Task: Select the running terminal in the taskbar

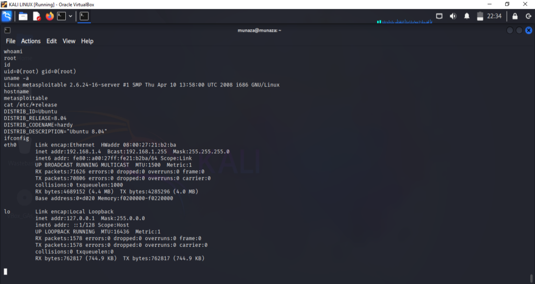Action: click(x=84, y=16)
